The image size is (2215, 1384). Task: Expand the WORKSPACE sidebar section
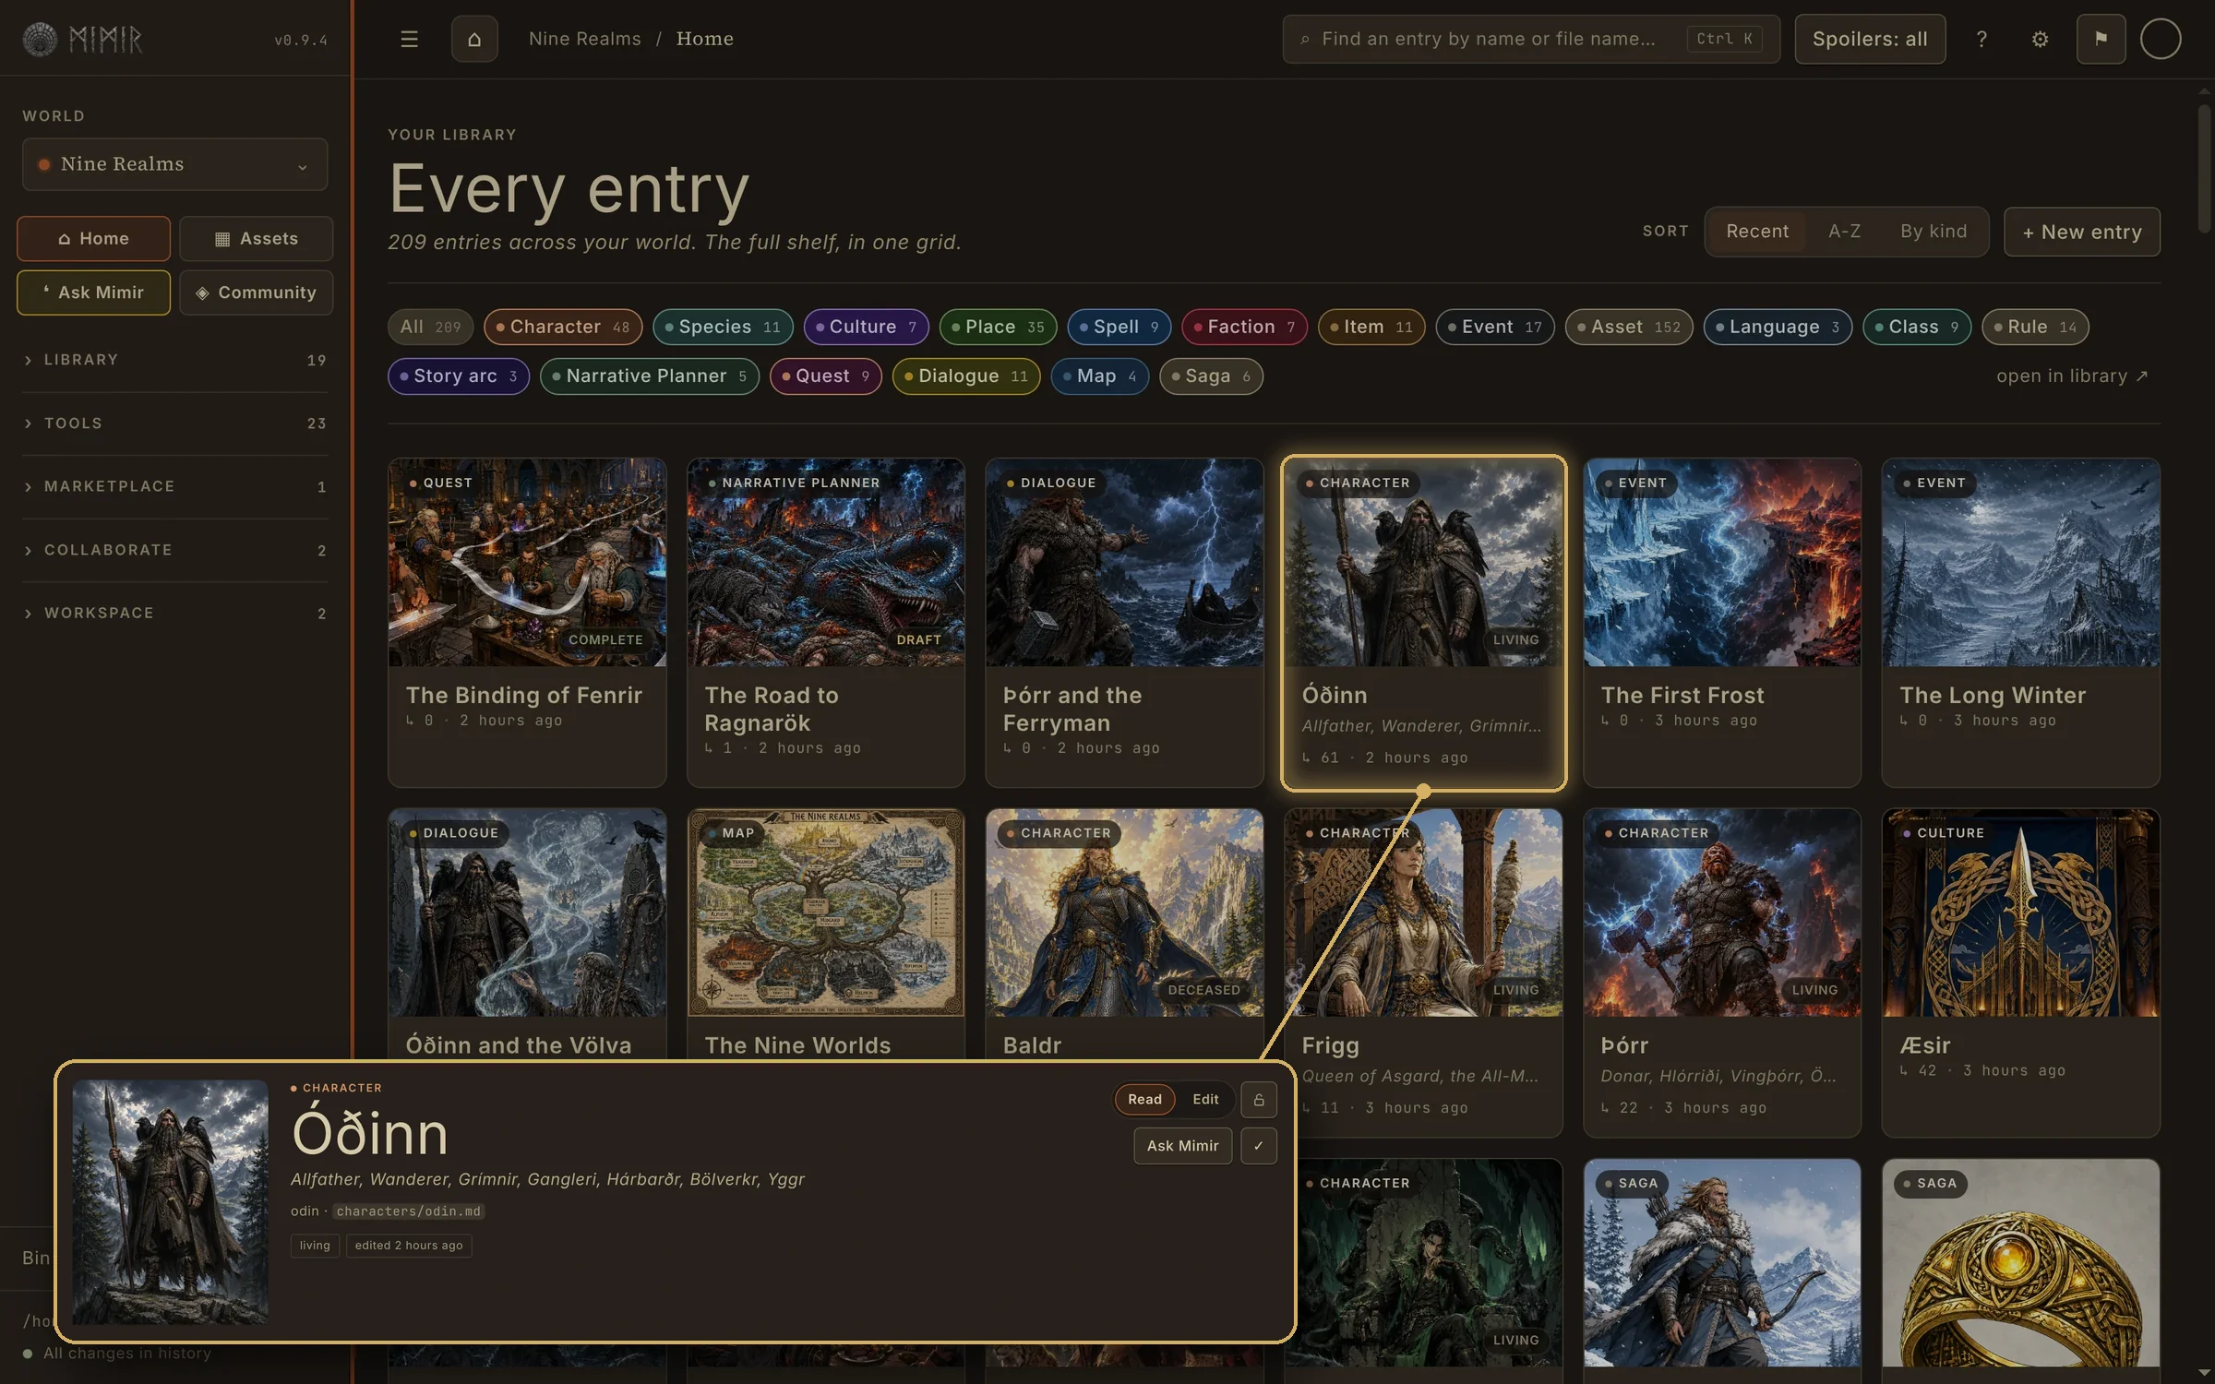(x=174, y=613)
